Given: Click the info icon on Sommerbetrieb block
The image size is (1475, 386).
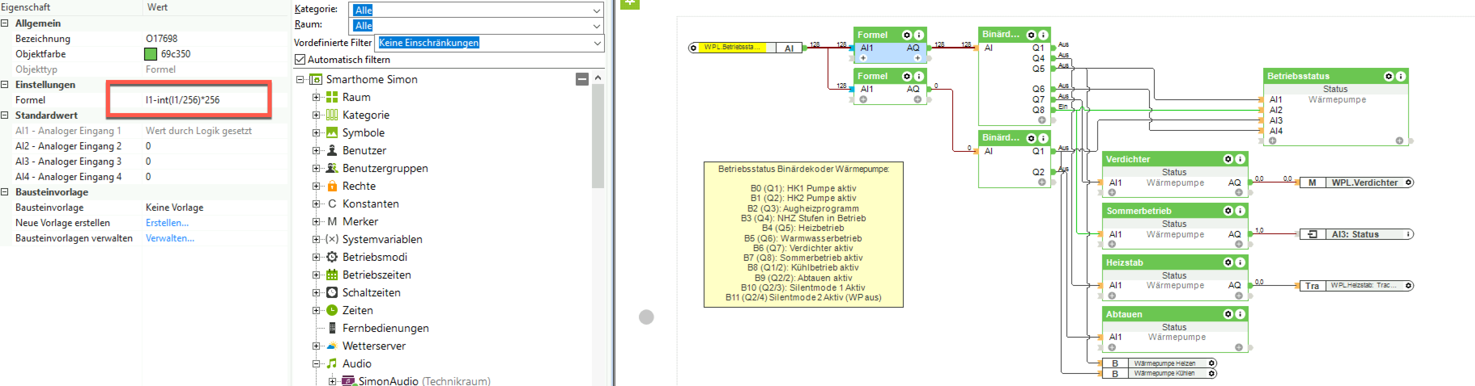Looking at the screenshot, I should point(1240,211).
